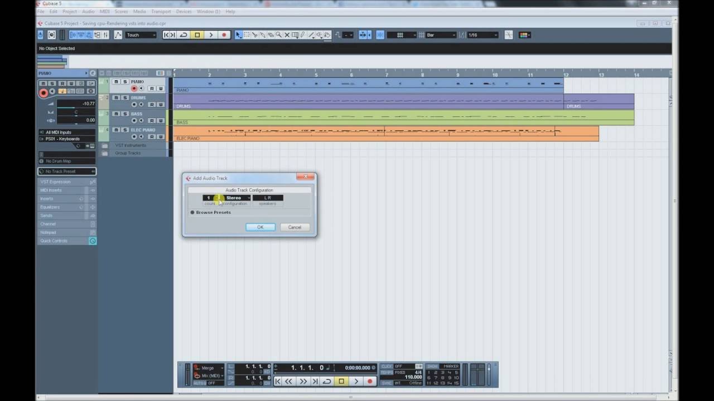Toggle Auto-Scroll button in toolbar
Image resolution: width=714 pixels, height=401 pixels.
click(362, 35)
